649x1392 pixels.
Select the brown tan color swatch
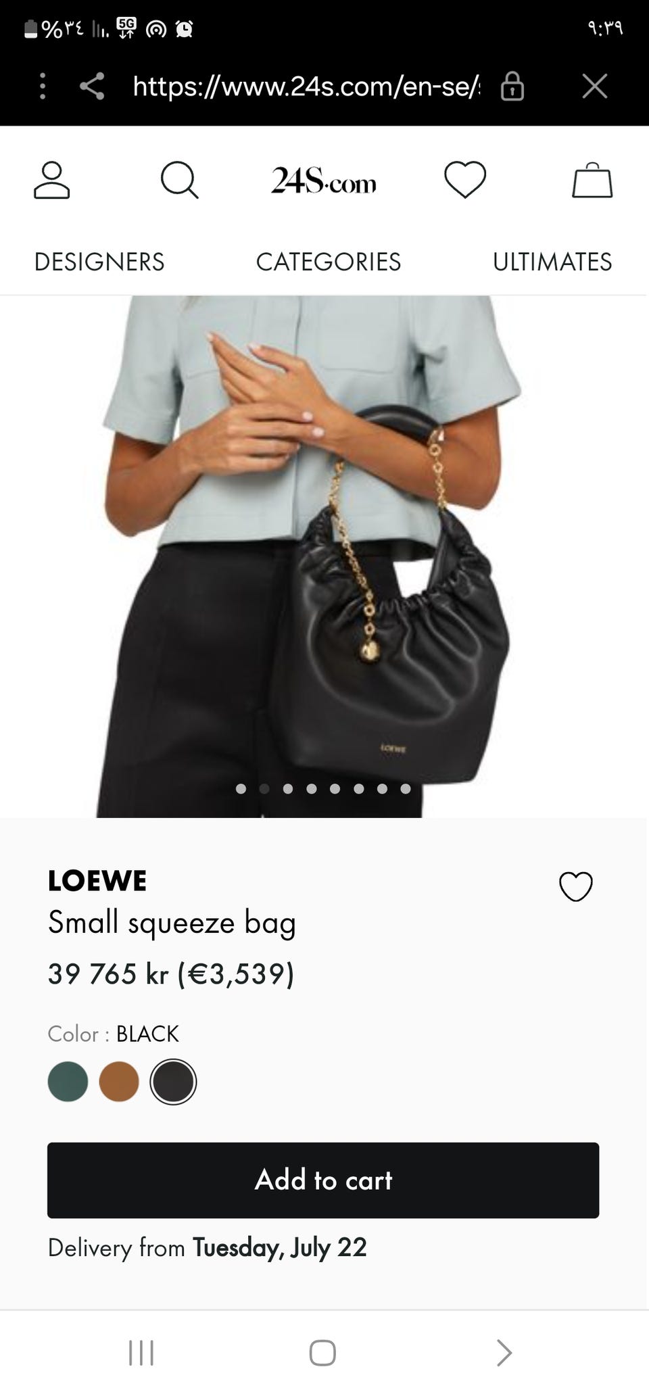(119, 1082)
